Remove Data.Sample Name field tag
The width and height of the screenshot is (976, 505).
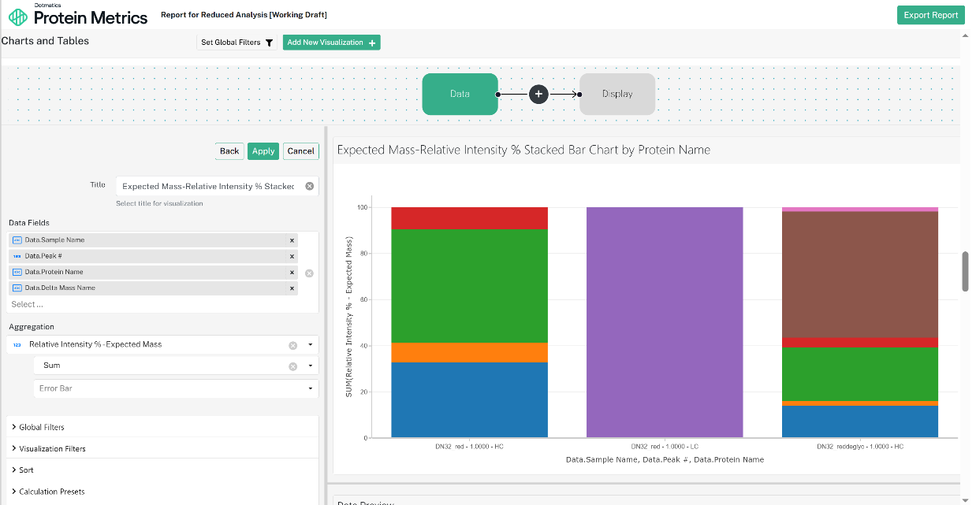[292, 240]
